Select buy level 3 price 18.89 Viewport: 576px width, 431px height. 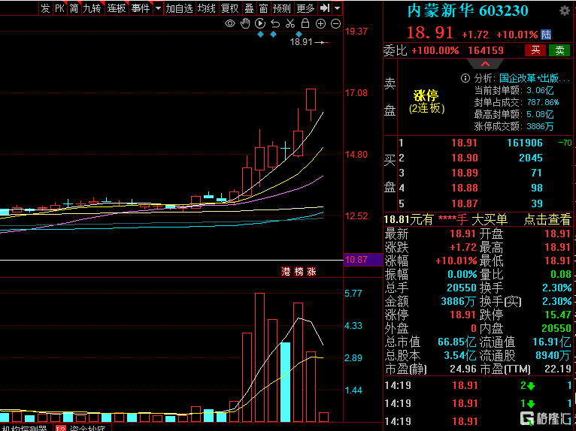464,173
